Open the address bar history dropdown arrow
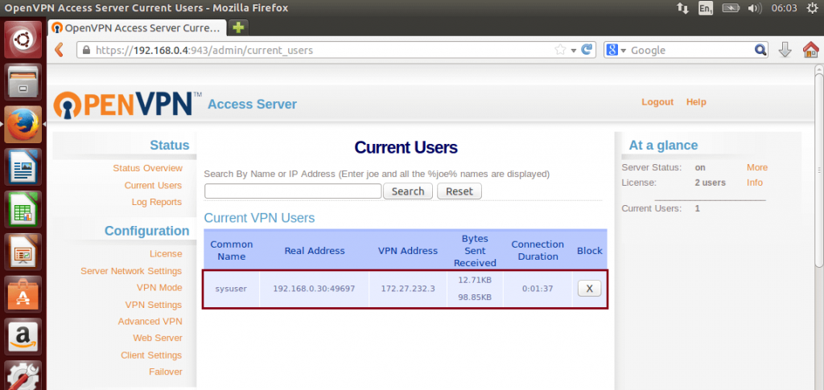Viewport: 824px width, 390px height. click(x=574, y=51)
